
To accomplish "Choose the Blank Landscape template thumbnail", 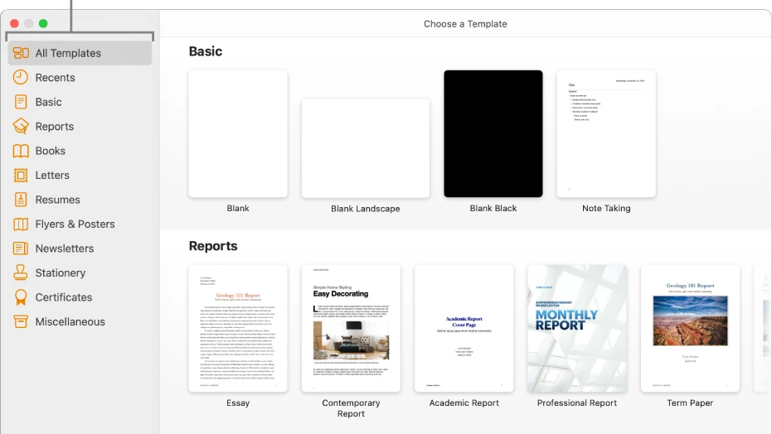I will [366, 148].
